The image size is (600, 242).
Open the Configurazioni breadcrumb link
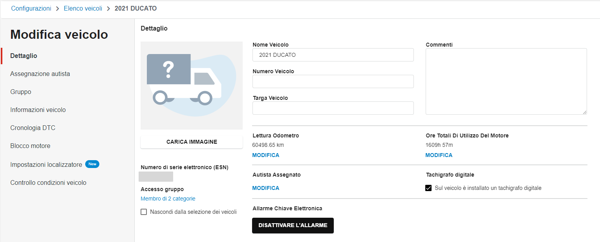click(31, 8)
